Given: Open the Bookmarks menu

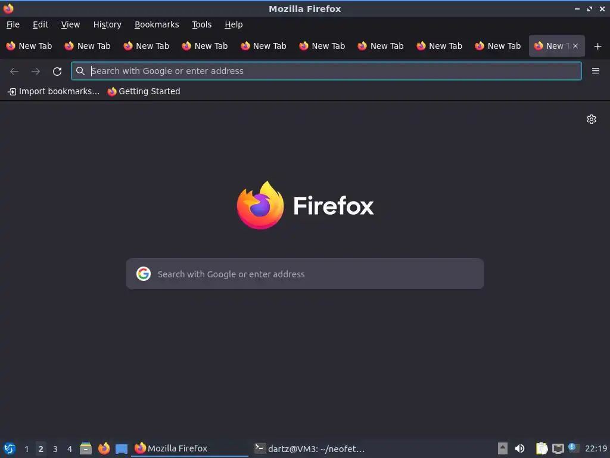Looking at the screenshot, I should (157, 24).
